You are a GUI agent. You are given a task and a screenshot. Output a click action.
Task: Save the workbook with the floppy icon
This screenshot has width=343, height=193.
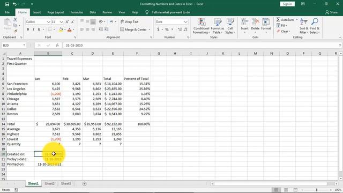7,4
